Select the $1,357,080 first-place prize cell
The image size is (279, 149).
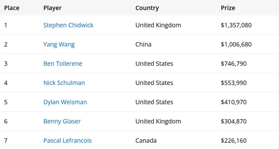(236, 25)
